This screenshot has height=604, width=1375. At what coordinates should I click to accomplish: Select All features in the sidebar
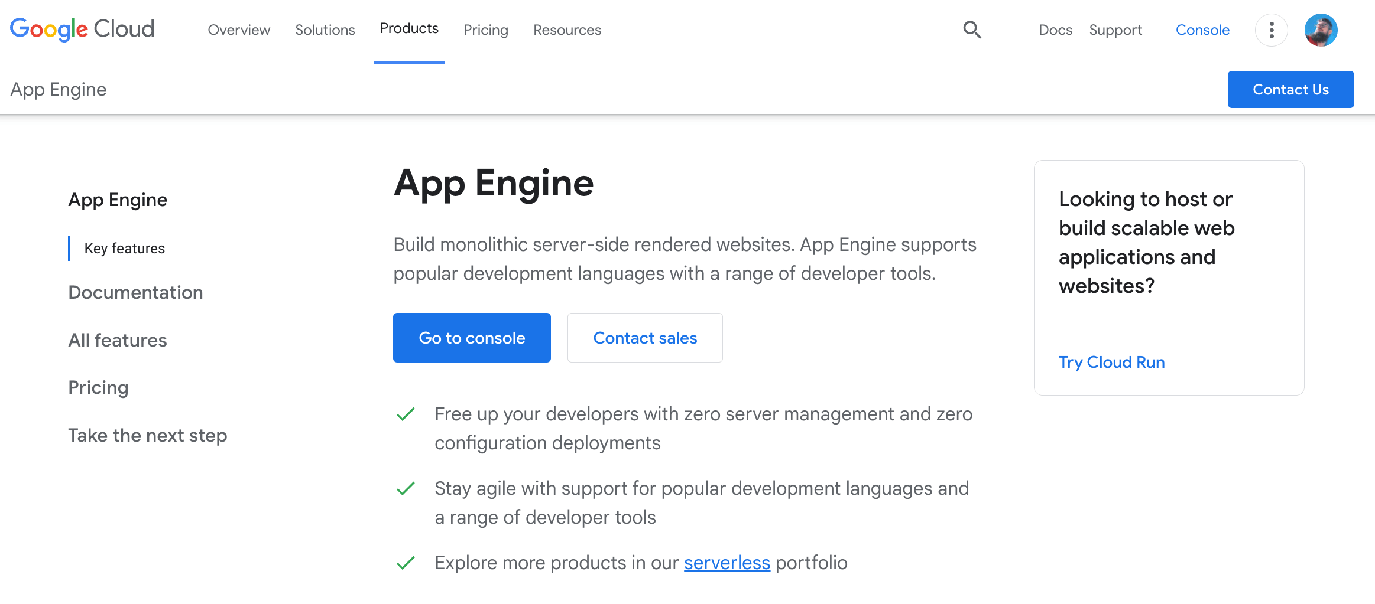click(x=117, y=339)
